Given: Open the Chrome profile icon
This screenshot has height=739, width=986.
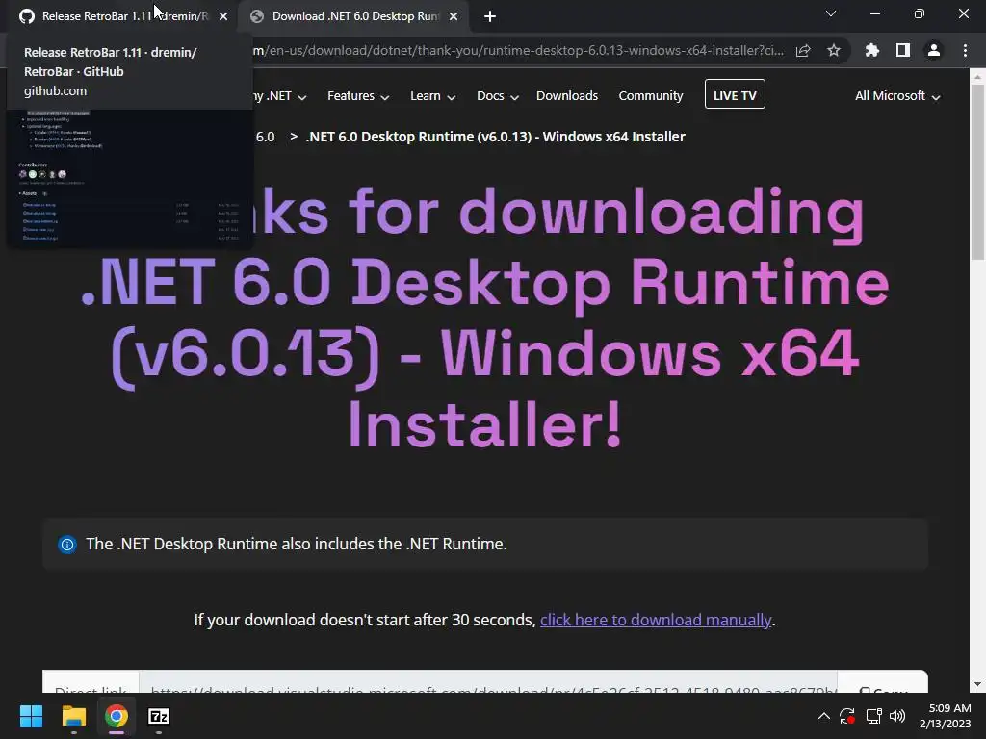Looking at the screenshot, I should point(934,50).
